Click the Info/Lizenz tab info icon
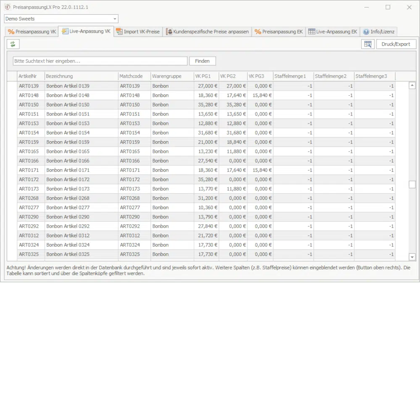The width and height of the screenshot is (420, 420). (366, 31)
